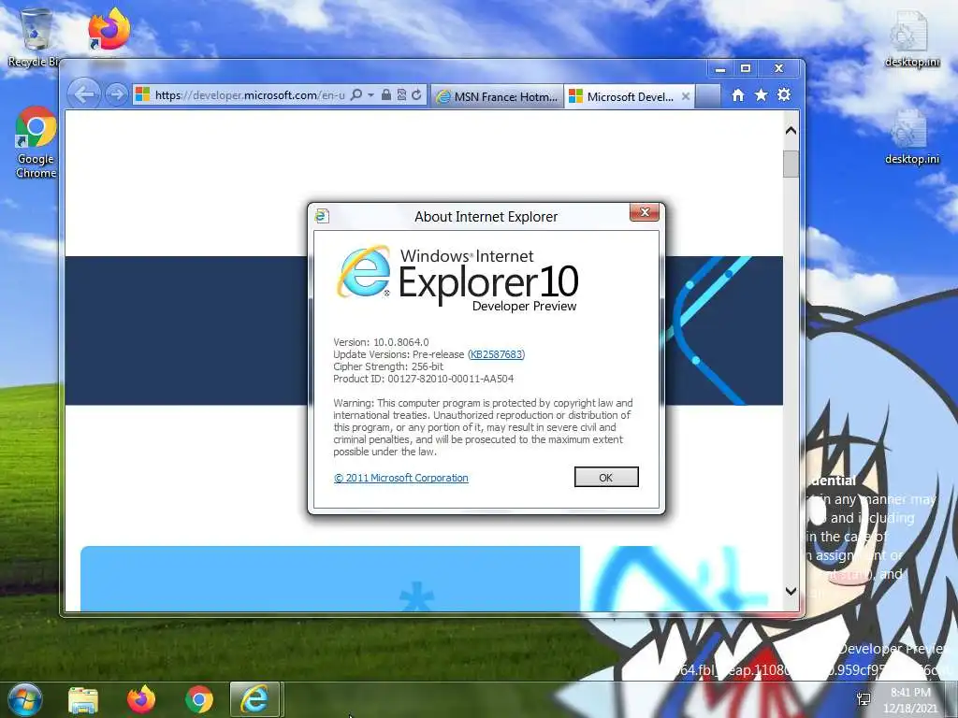
Task: Open the address bar autocomplete dropdown arrow
Action: point(370,95)
